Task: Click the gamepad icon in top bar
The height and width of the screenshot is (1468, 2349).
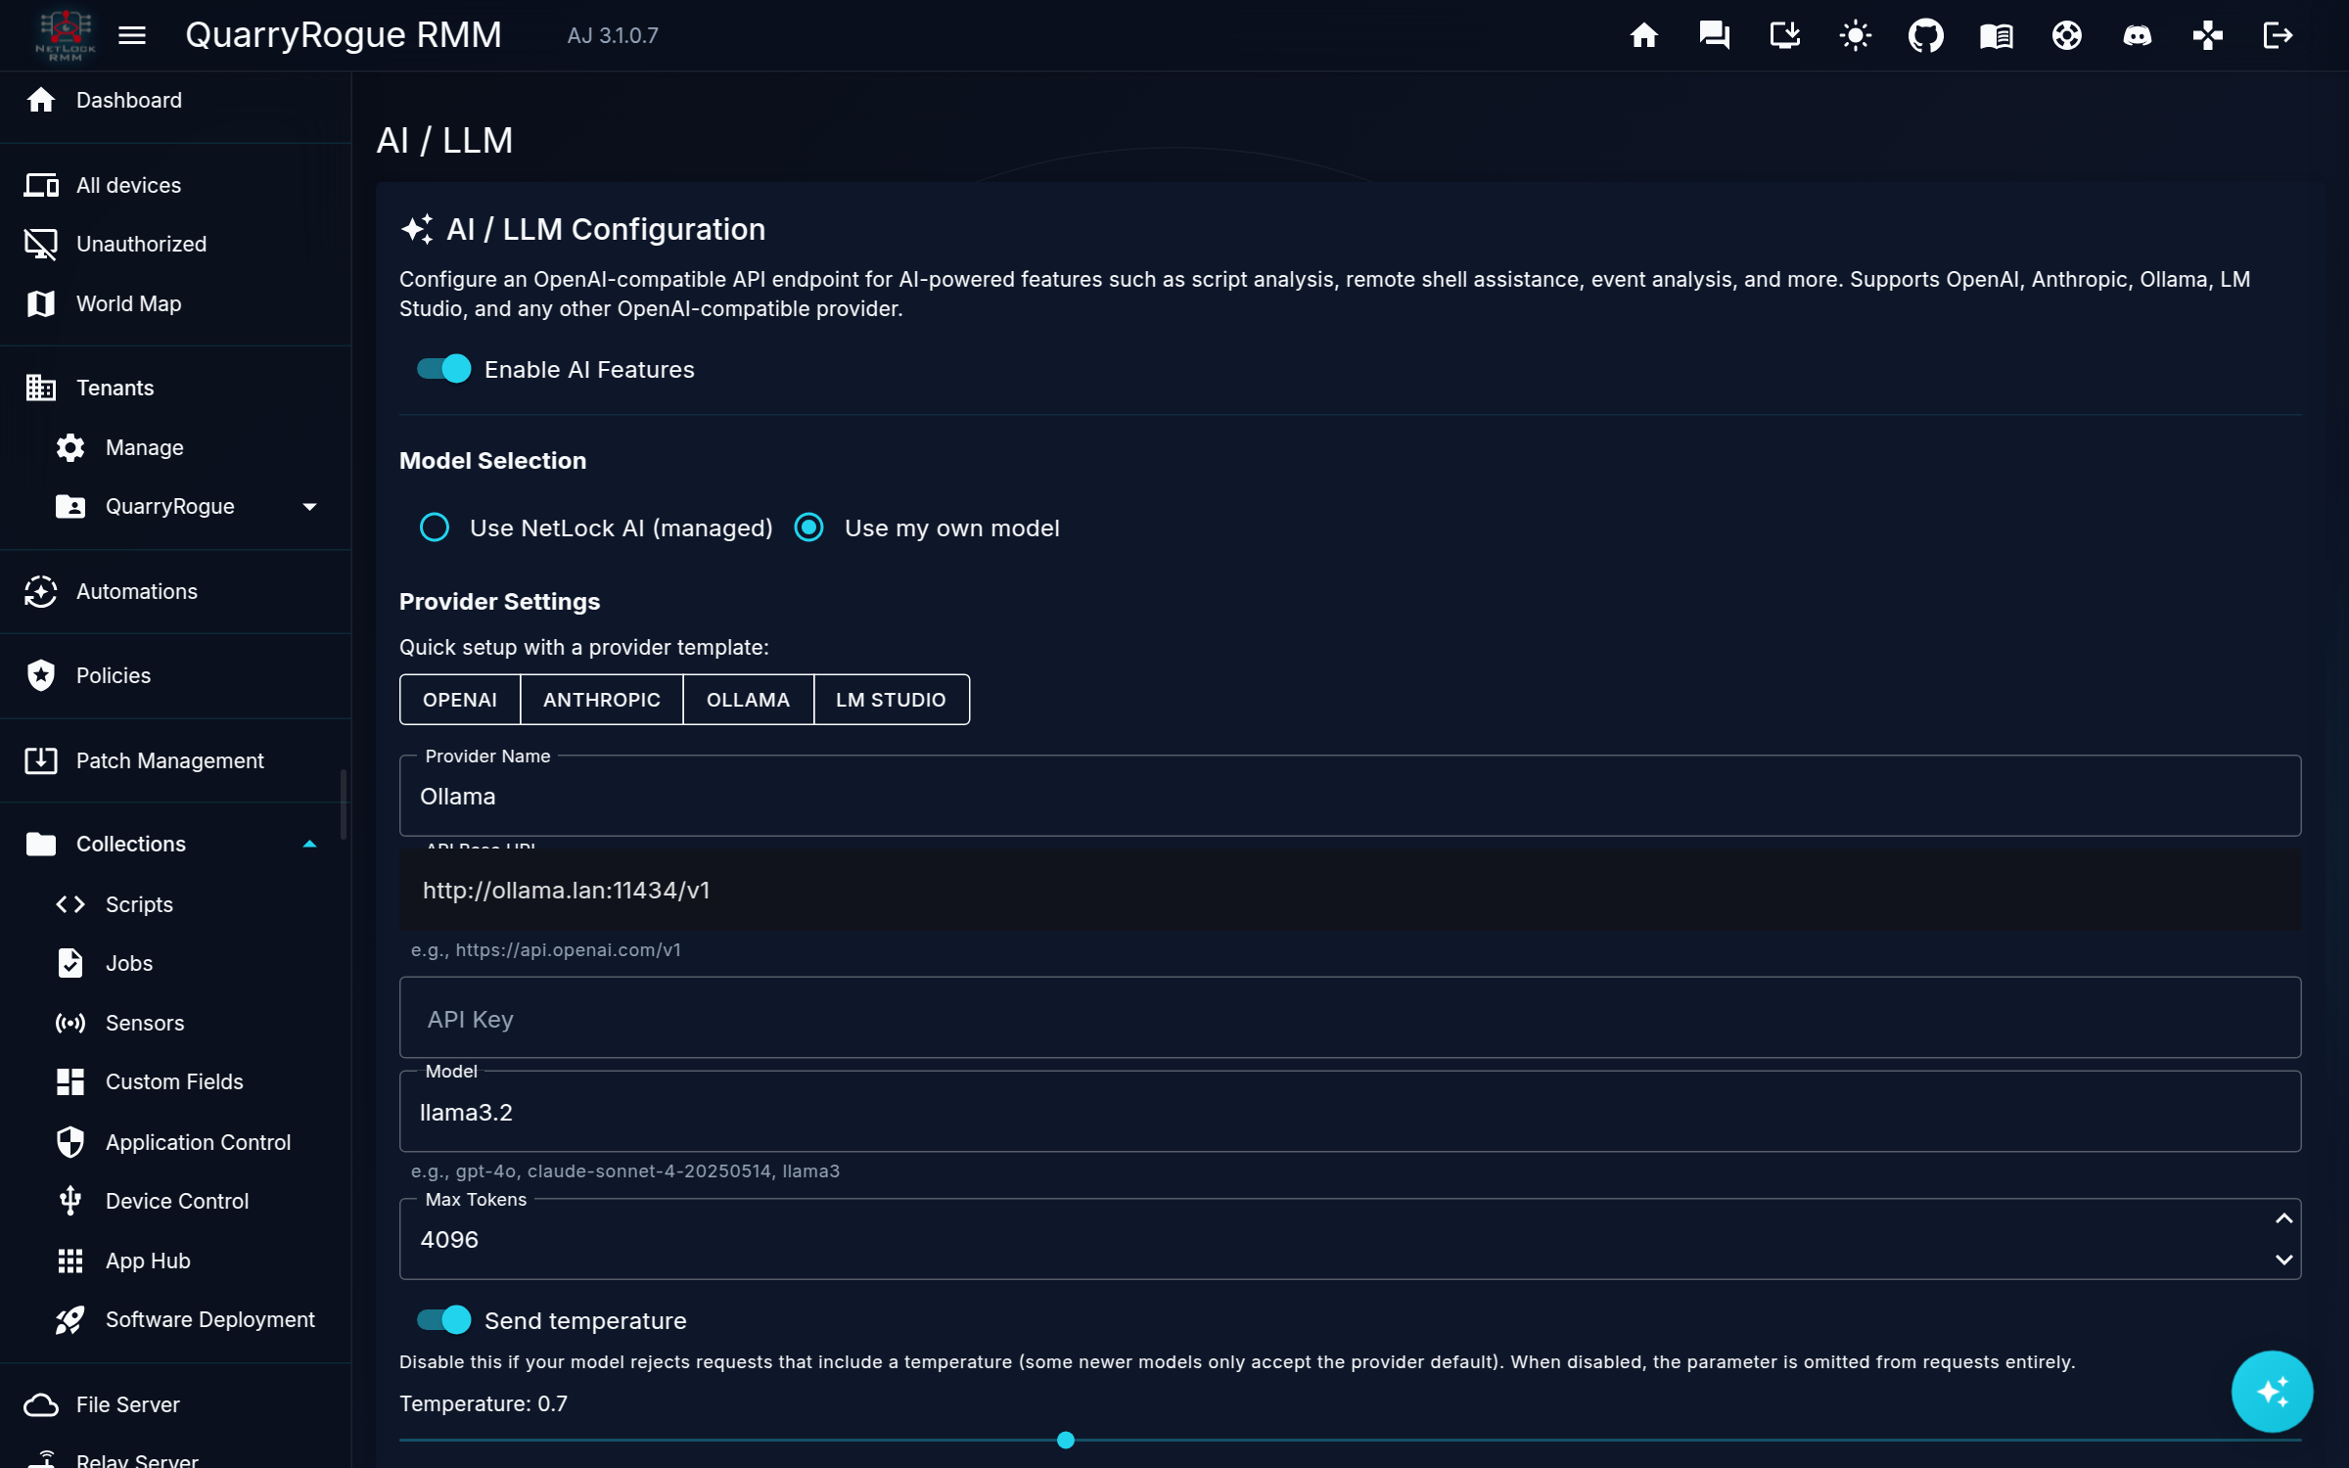Action: coord(2208,35)
